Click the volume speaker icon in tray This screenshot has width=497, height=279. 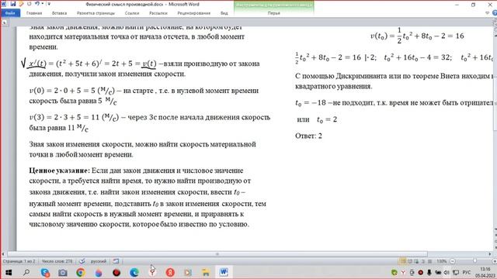point(447,272)
